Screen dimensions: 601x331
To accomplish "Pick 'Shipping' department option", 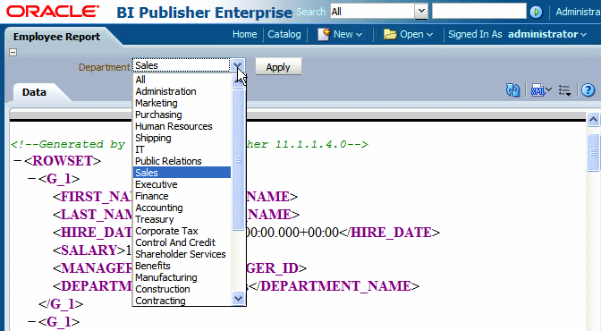I will click(182, 138).
